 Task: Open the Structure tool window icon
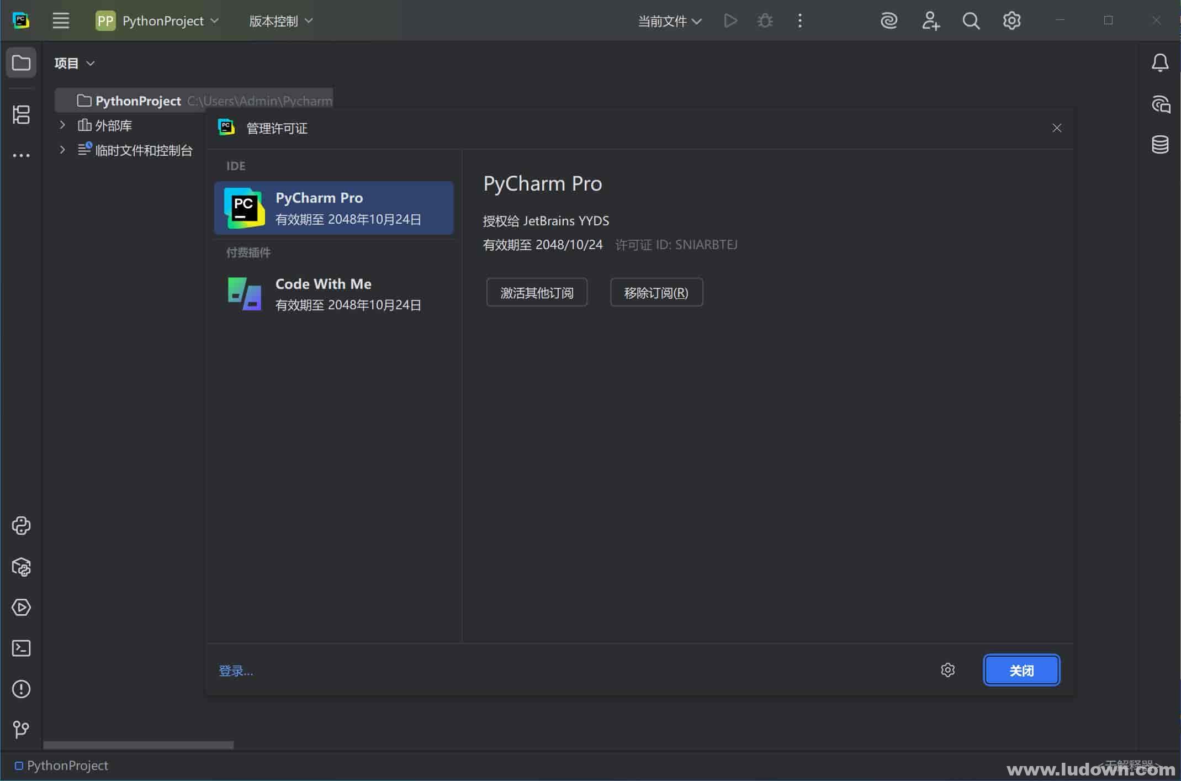pos(21,114)
